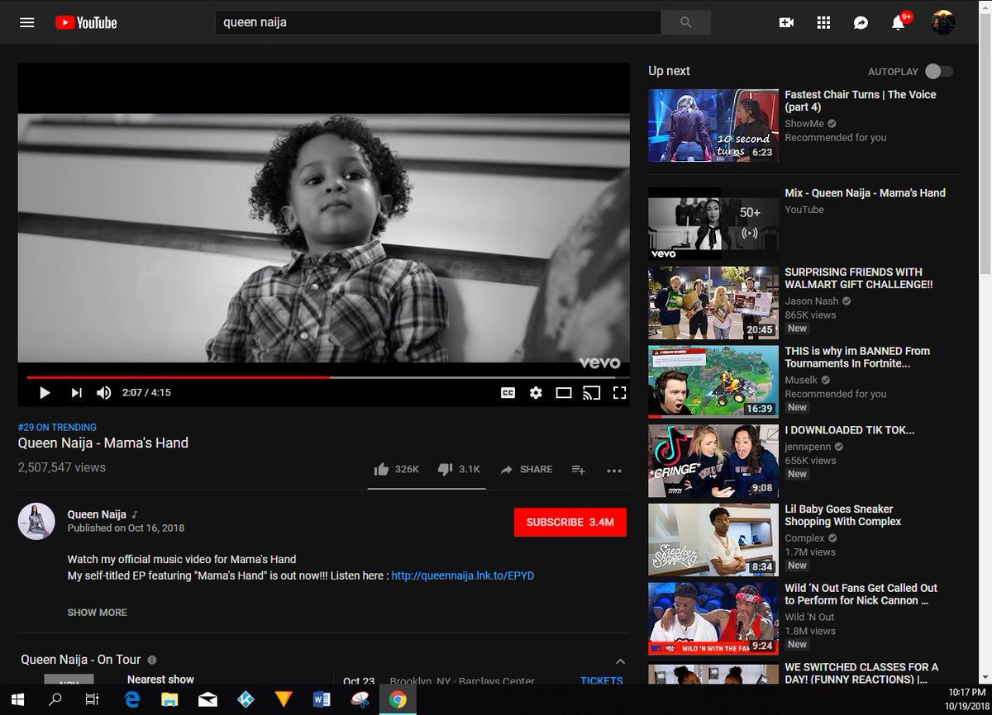Open Wild 'N Out Fans video thumbnail

click(x=713, y=618)
